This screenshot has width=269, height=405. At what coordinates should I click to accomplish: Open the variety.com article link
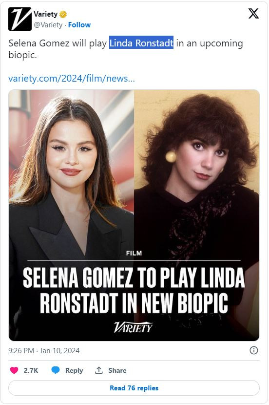[x=72, y=78]
